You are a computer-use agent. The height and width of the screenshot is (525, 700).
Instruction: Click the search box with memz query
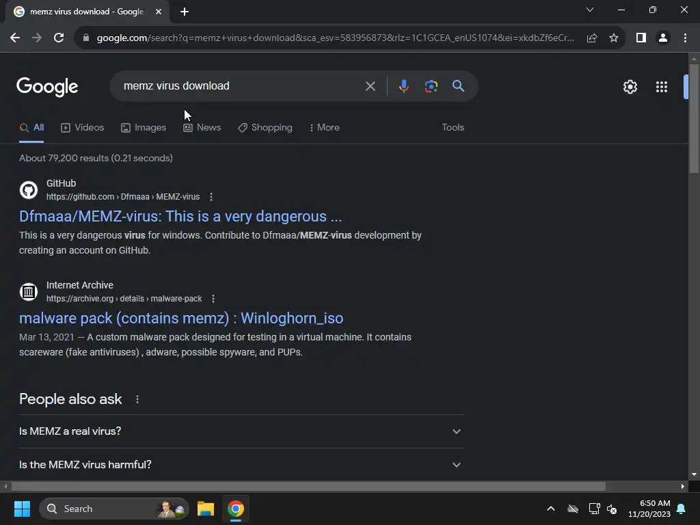coord(241,86)
